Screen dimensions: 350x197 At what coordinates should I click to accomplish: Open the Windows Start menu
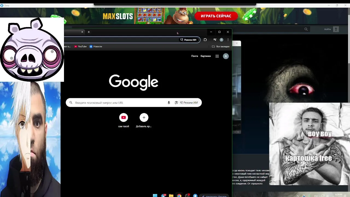(155, 195)
